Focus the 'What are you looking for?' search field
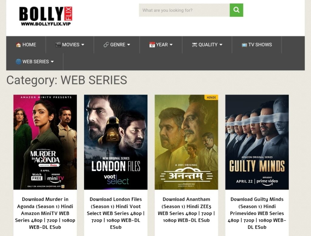 [x=184, y=10]
